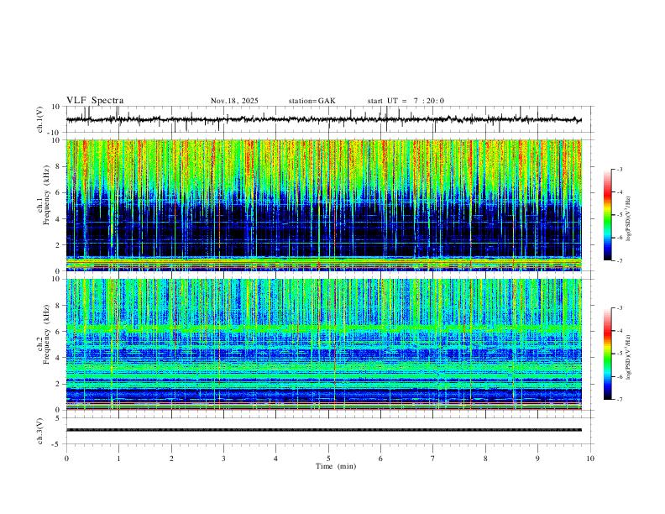Click the 'ch.1(V)' waveform axis label
The width and height of the screenshot is (665, 514).
[39, 119]
